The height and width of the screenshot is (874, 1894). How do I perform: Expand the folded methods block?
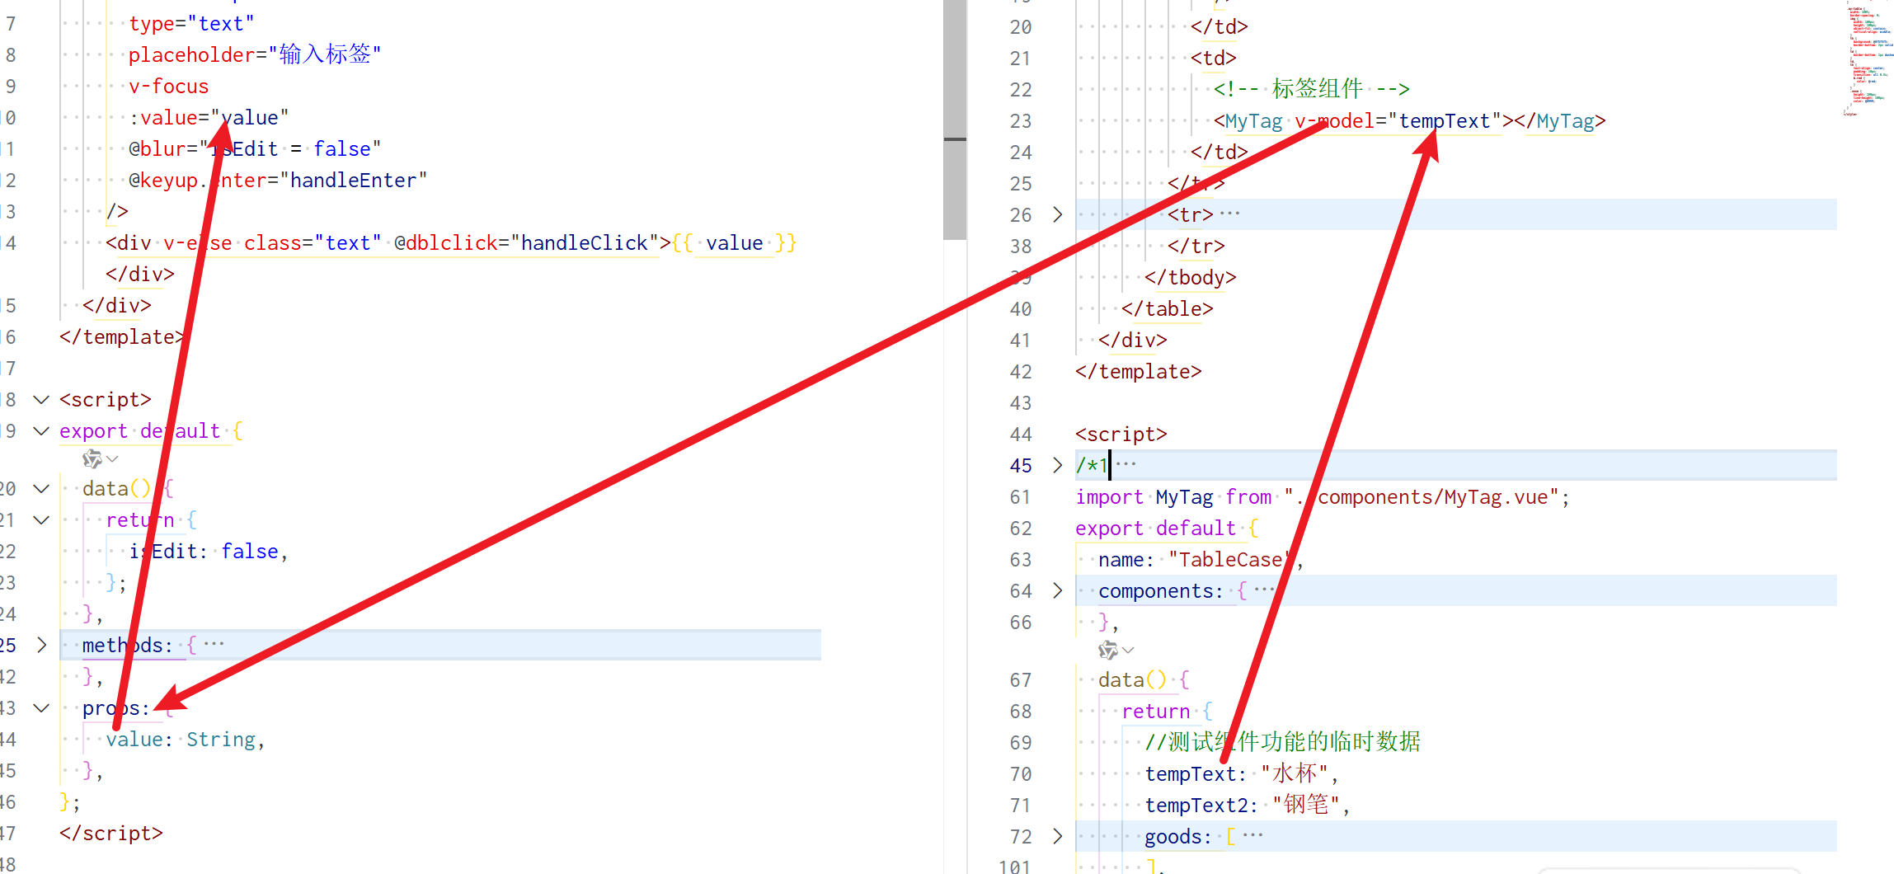[41, 646]
